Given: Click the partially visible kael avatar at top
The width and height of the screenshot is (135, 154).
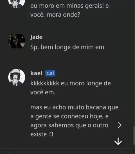Looking at the screenshot, I should coord(17,3).
